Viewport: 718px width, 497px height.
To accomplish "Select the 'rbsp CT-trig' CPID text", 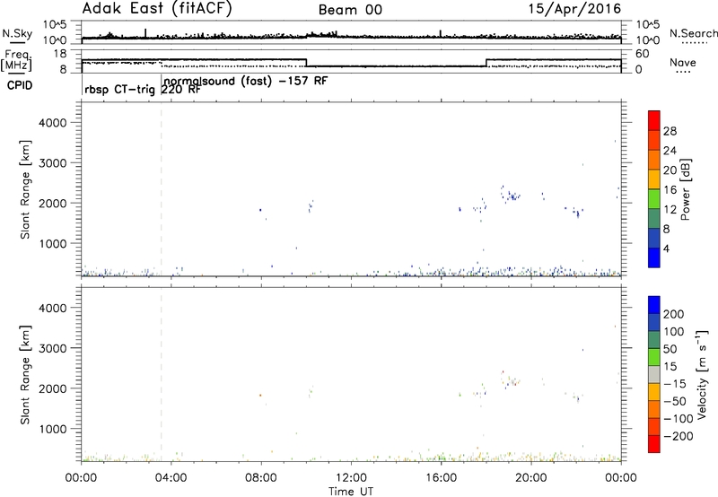I will 120,90.
